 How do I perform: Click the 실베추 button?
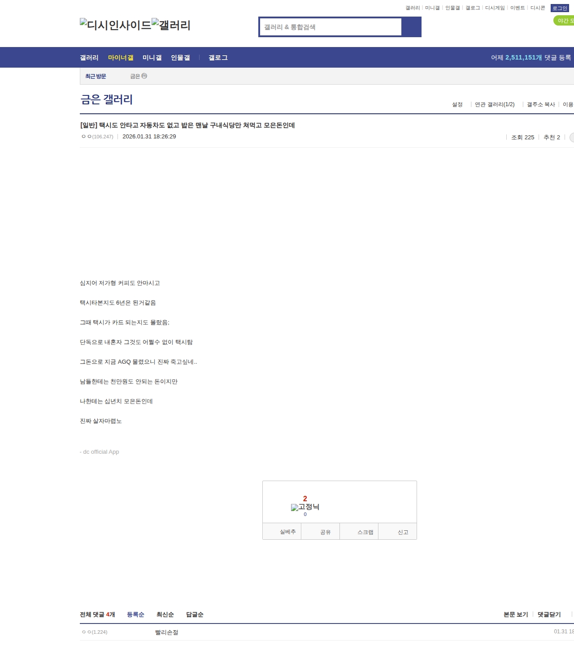pos(282,532)
